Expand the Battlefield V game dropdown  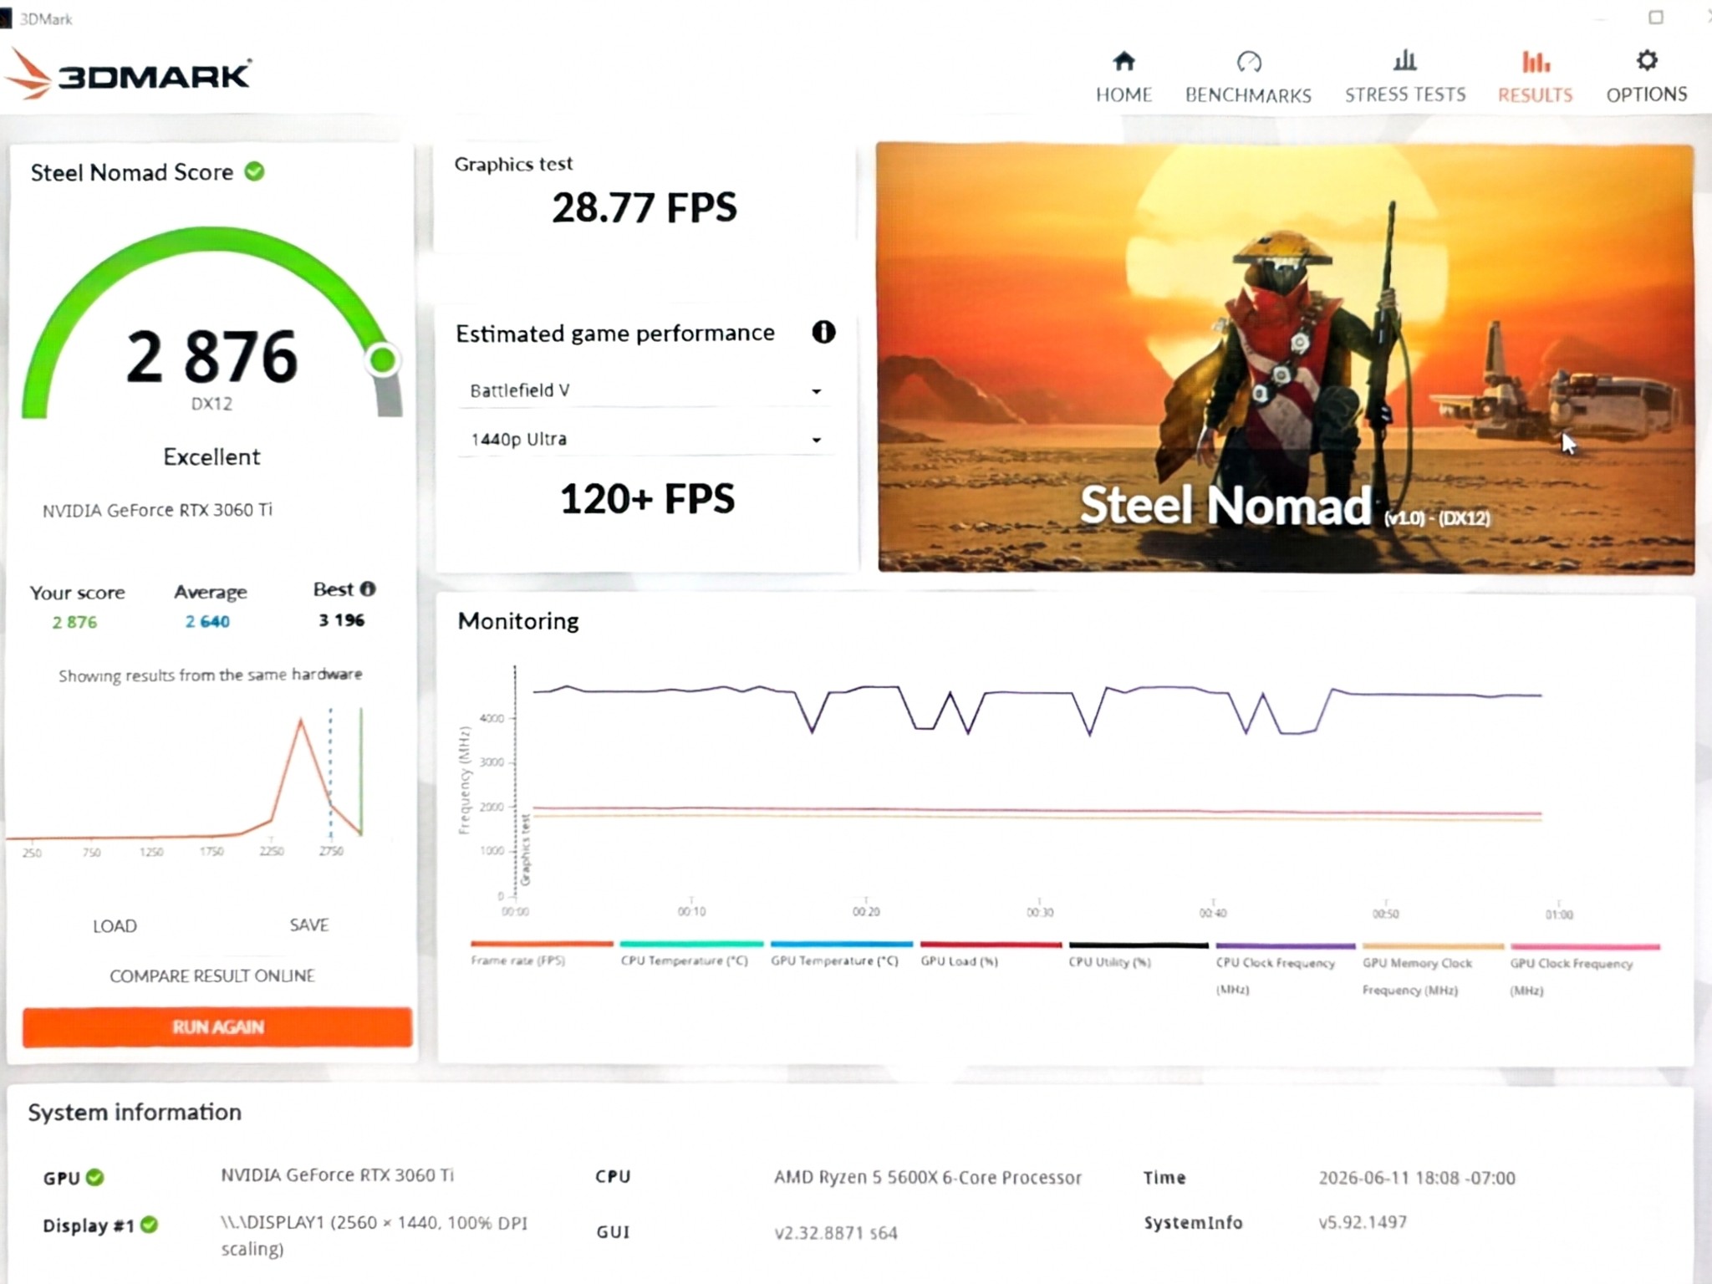click(644, 390)
